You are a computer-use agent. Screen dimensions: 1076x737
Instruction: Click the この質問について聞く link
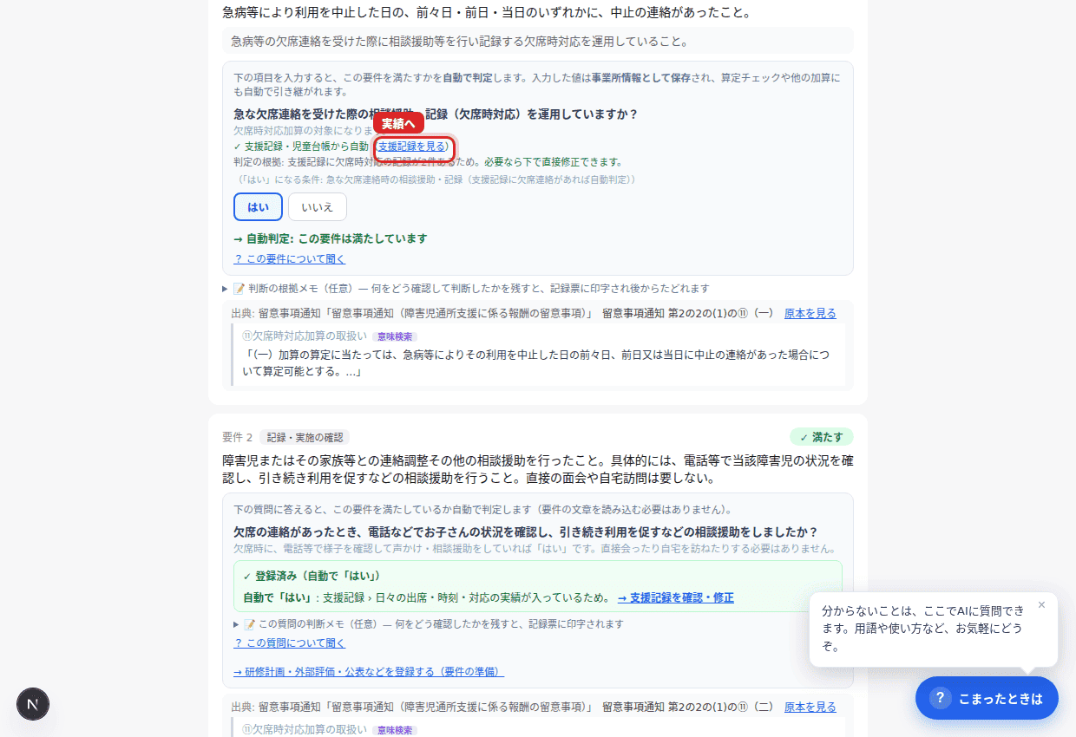pos(289,642)
